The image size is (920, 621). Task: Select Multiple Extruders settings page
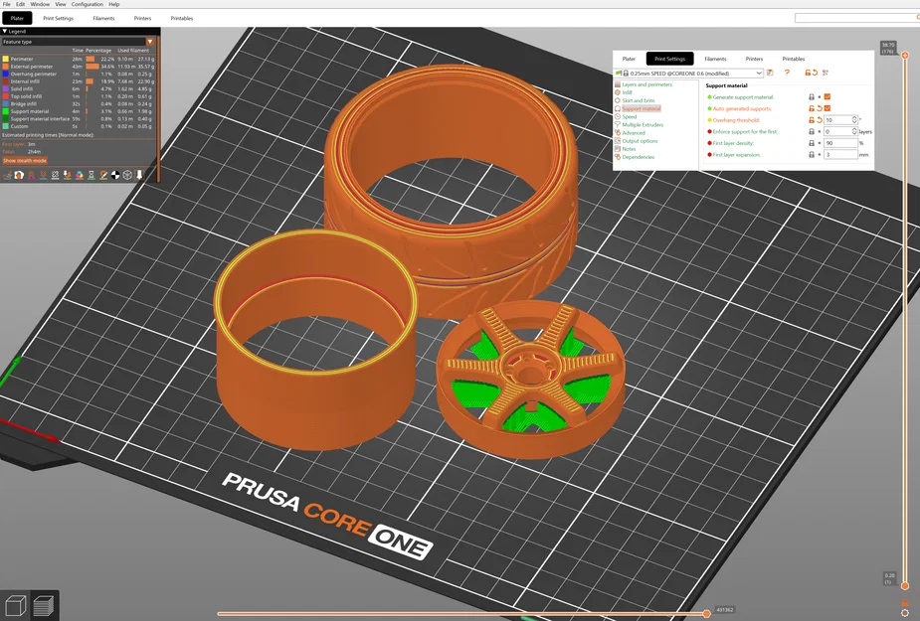tap(643, 125)
